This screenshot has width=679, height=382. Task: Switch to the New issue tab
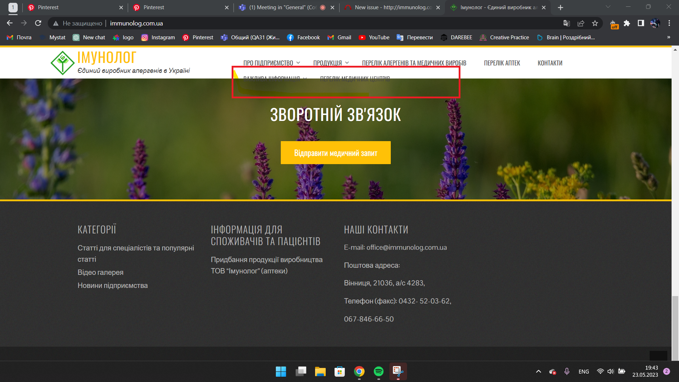pyautogui.click(x=393, y=7)
